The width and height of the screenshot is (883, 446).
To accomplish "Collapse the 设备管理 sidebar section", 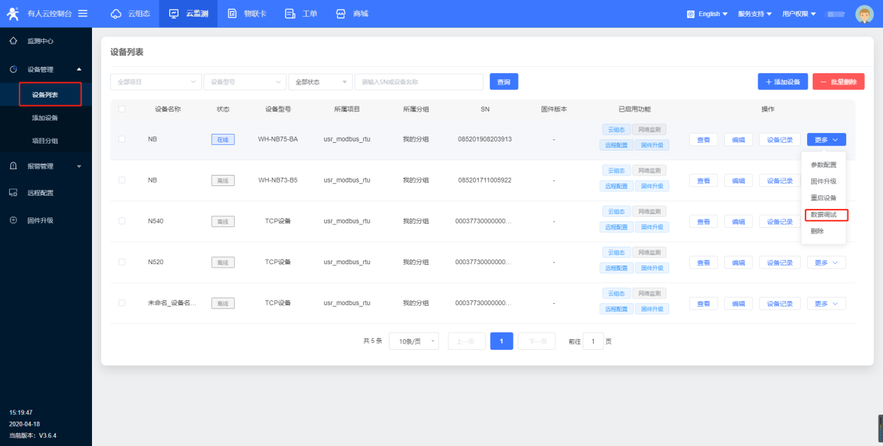I will (x=46, y=69).
